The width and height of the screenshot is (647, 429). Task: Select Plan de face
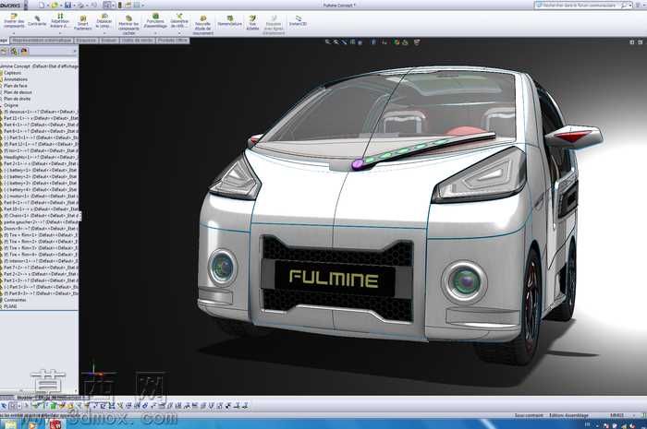coord(16,86)
